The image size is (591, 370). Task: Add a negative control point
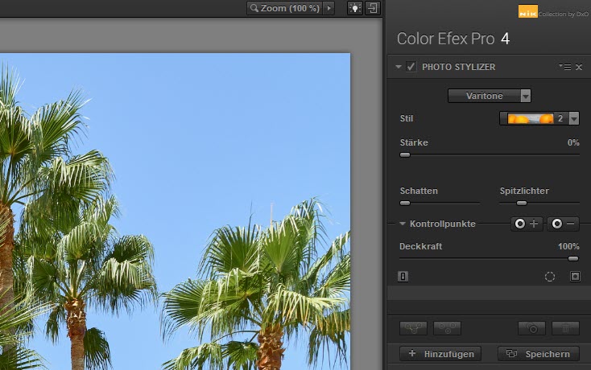563,224
